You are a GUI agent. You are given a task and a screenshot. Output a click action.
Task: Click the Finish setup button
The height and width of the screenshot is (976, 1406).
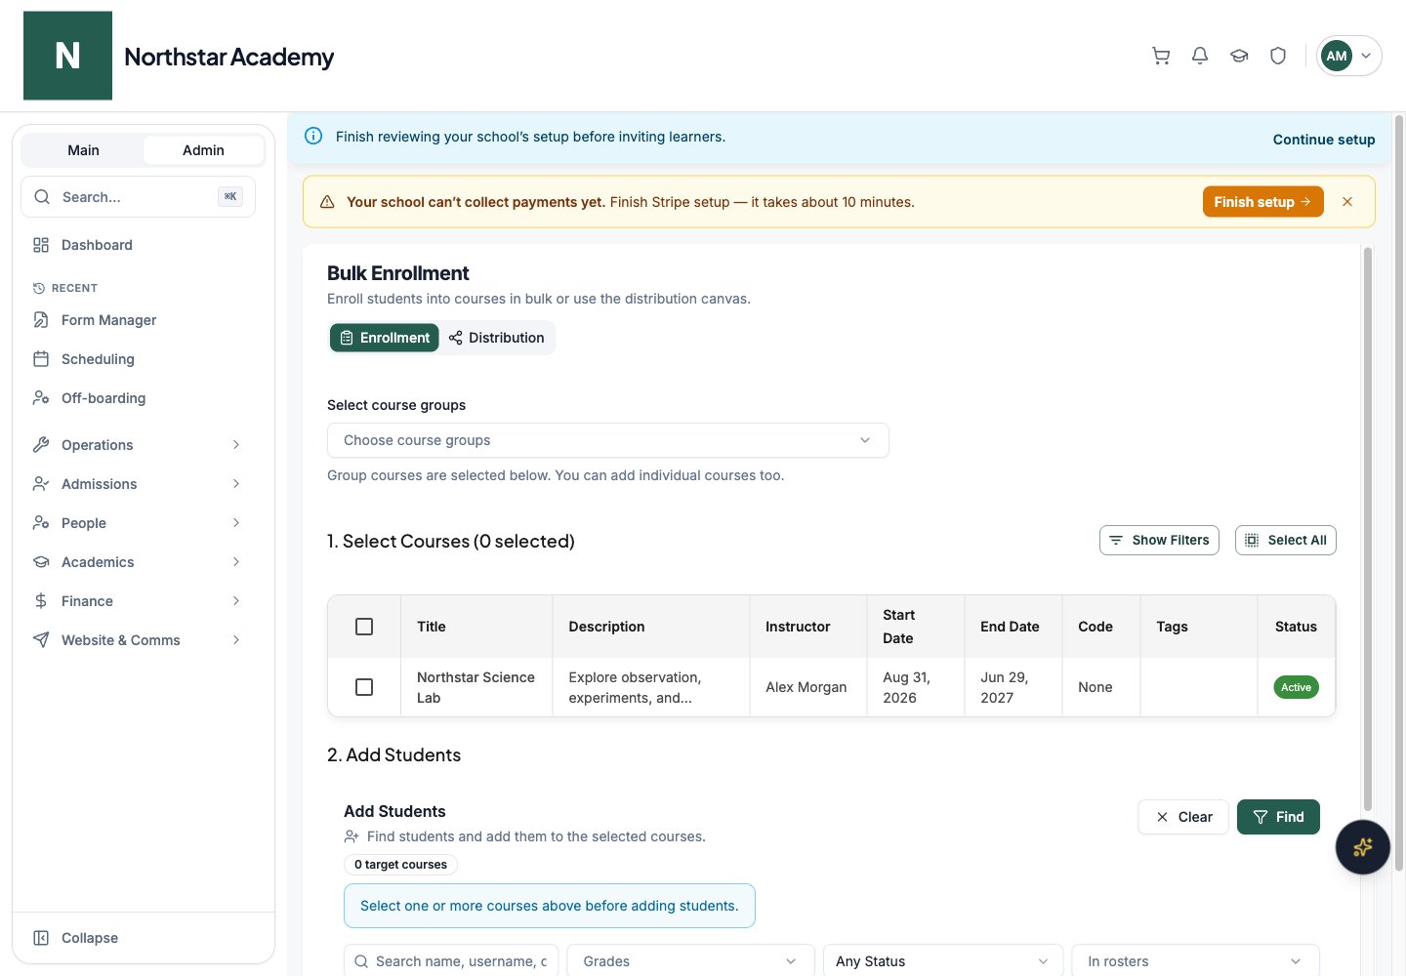tap(1262, 202)
